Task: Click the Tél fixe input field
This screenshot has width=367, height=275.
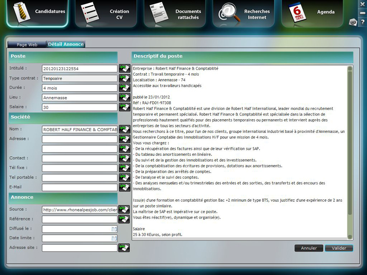Action: pos(79,168)
